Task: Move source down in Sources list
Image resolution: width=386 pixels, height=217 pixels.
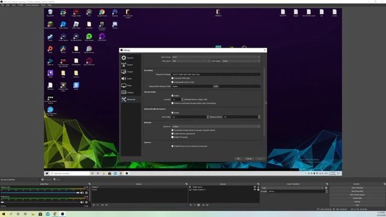Action: [x=207, y=205]
